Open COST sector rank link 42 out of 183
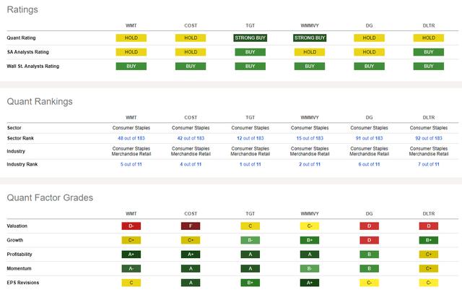462x295 pixels. click(191, 138)
